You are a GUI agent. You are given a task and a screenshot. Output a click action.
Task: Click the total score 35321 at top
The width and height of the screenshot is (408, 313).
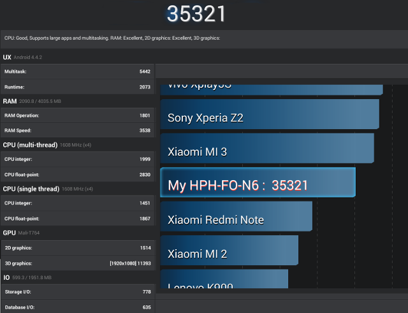tap(196, 14)
